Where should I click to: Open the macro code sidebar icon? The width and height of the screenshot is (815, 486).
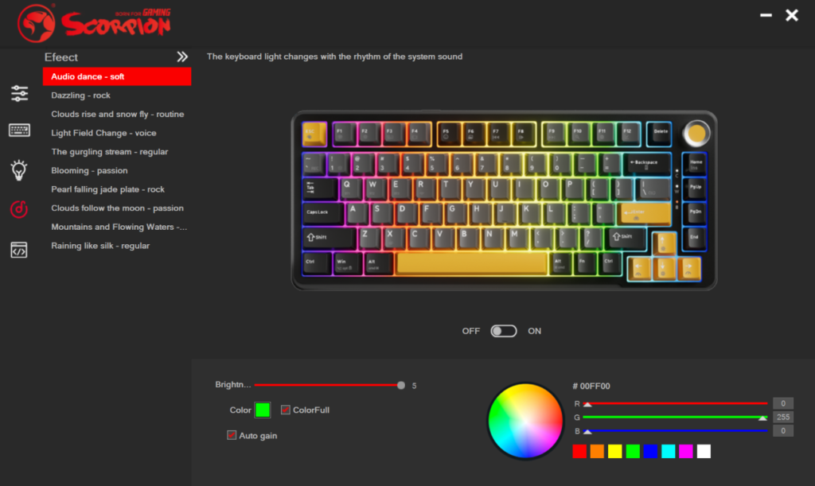coord(19,250)
